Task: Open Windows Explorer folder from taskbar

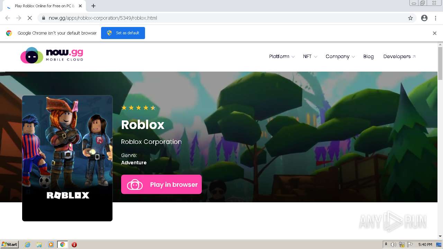Action: [x=39, y=245]
